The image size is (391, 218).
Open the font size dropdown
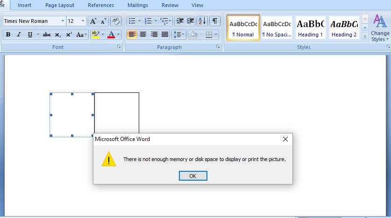tap(83, 21)
